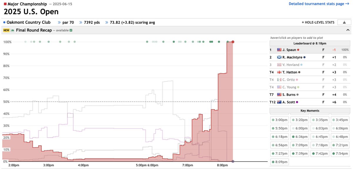
Task: Select the 8:09pm key moment
Action: 279,162
